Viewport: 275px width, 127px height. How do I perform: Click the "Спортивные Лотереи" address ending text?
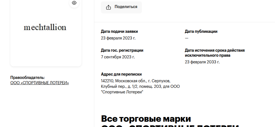coord(122,92)
